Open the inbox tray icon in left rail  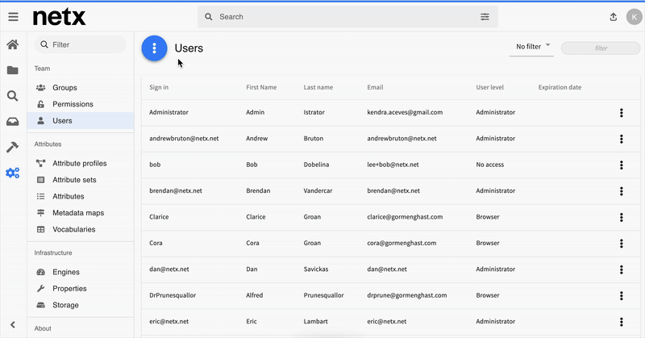13,122
